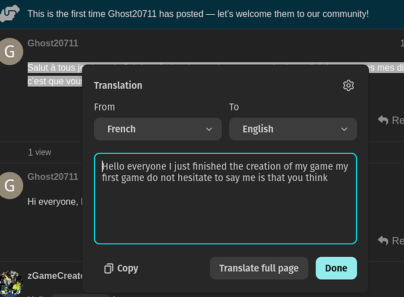Click the reply arrow icon on first post
The height and width of the screenshot is (297, 404).
(383, 120)
